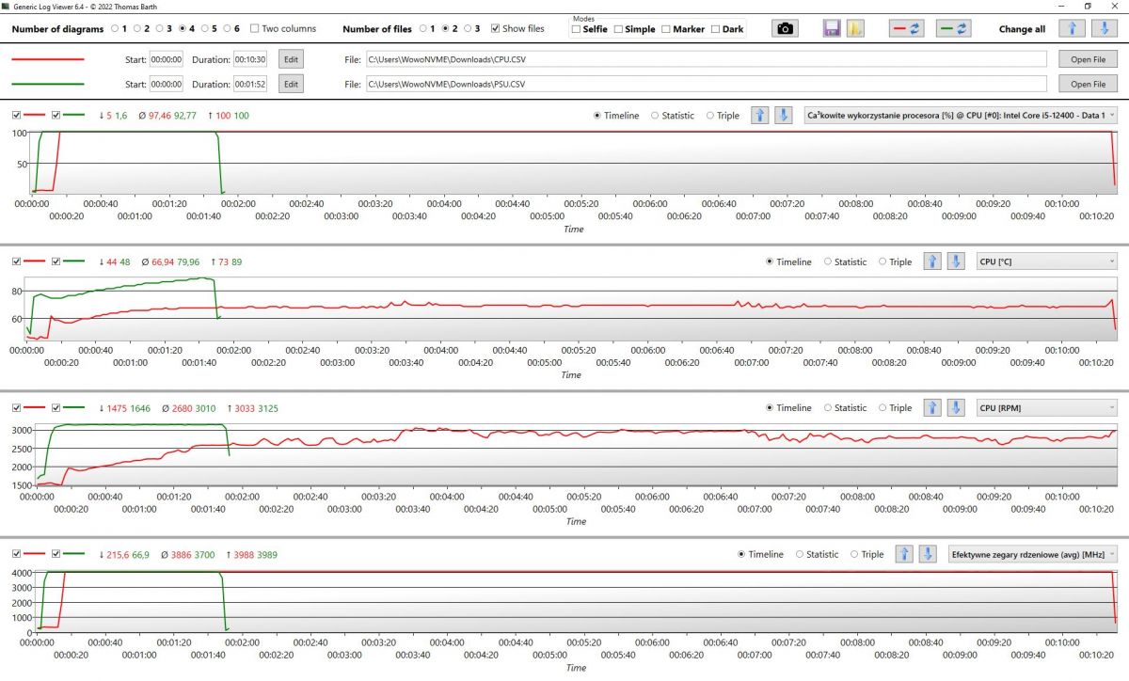Image resolution: width=1129 pixels, height=681 pixels.
Task: Enable Simple mode checkbox
Action: tap(618, 29)
